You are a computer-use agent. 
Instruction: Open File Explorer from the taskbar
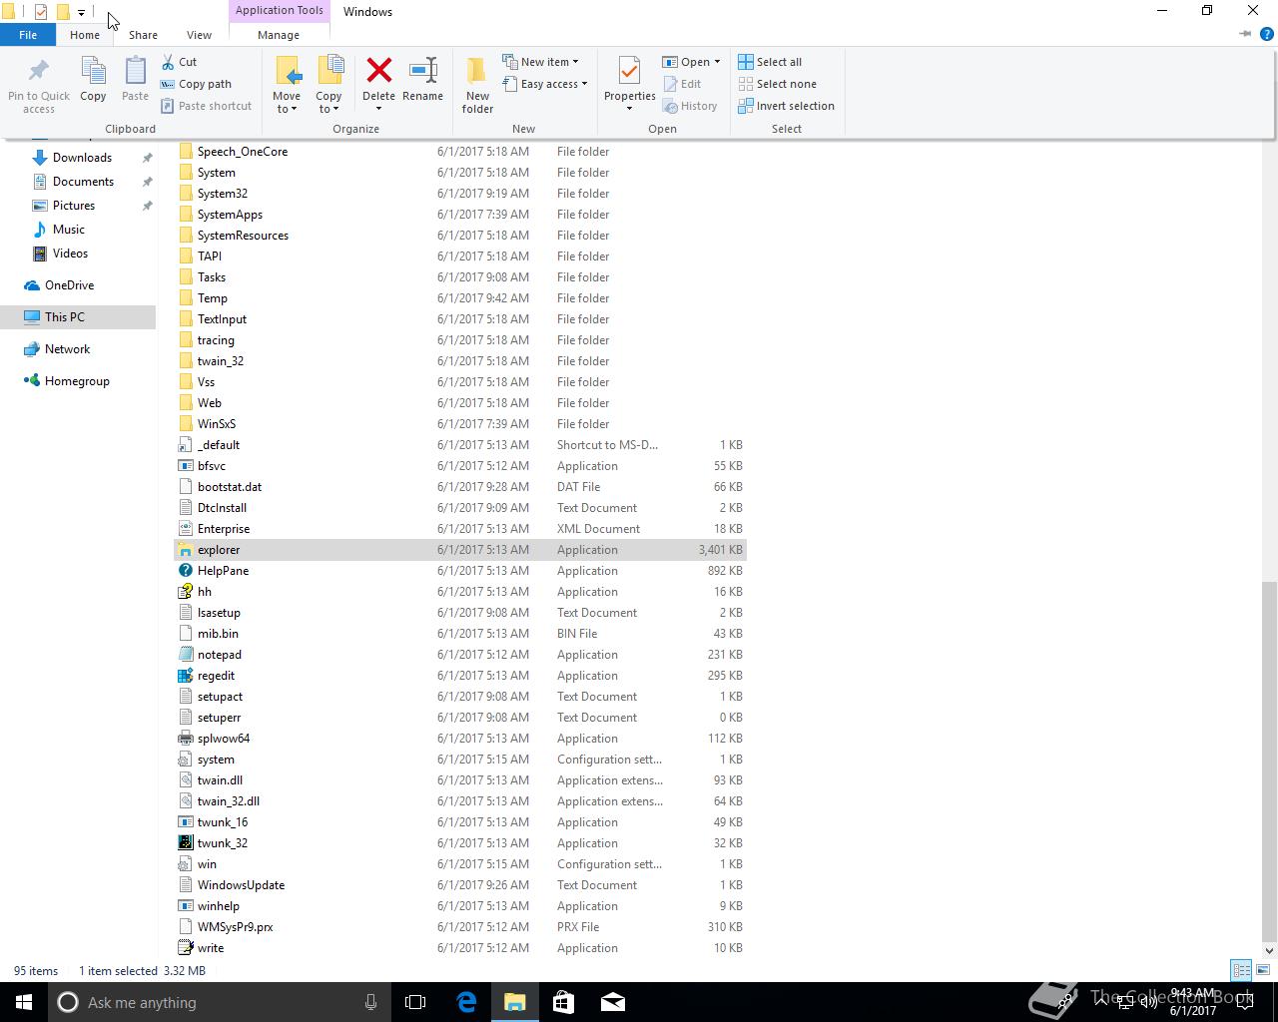(514, 1002)
